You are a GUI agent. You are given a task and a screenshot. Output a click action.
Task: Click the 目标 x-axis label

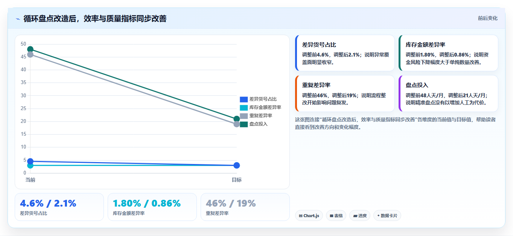237,180
